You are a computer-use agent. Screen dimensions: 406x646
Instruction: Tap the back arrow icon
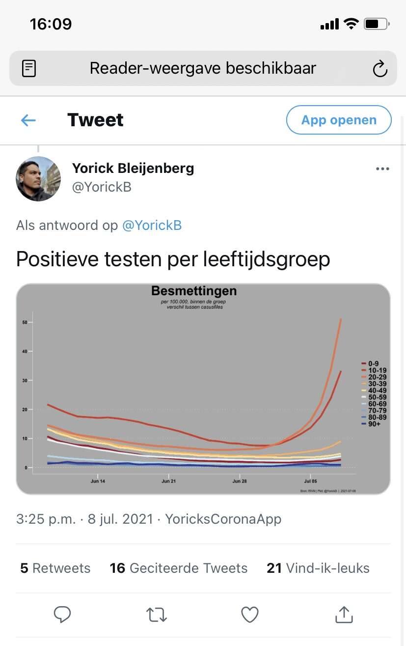pyautogui.click(x=28, y=120)
